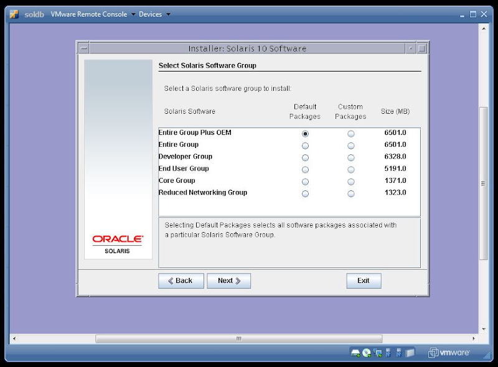
Task: Click the Developer Group label
Action: pos(185,157)
